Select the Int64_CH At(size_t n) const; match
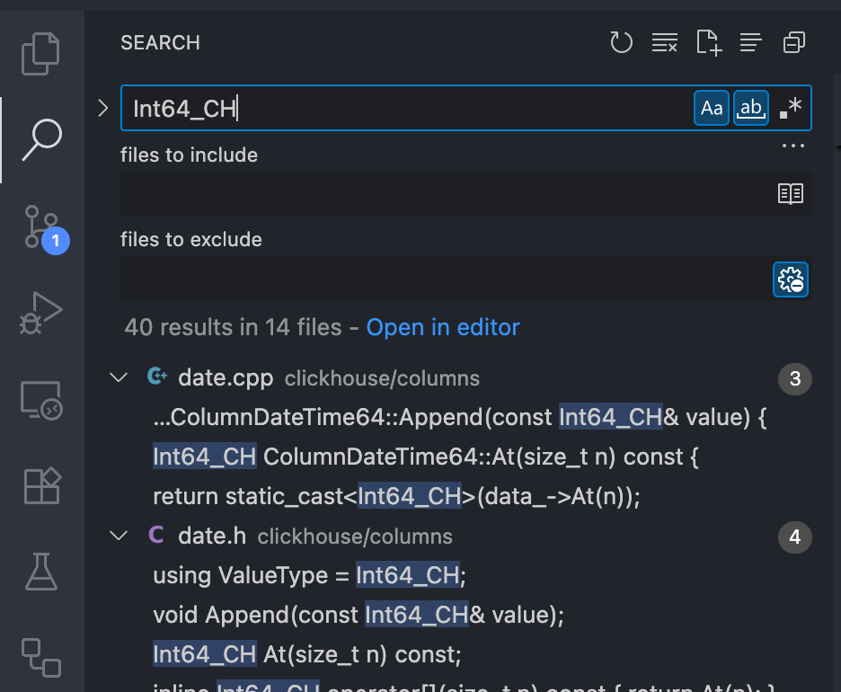This screenshot has height=692, width=841. pos(306,654)
